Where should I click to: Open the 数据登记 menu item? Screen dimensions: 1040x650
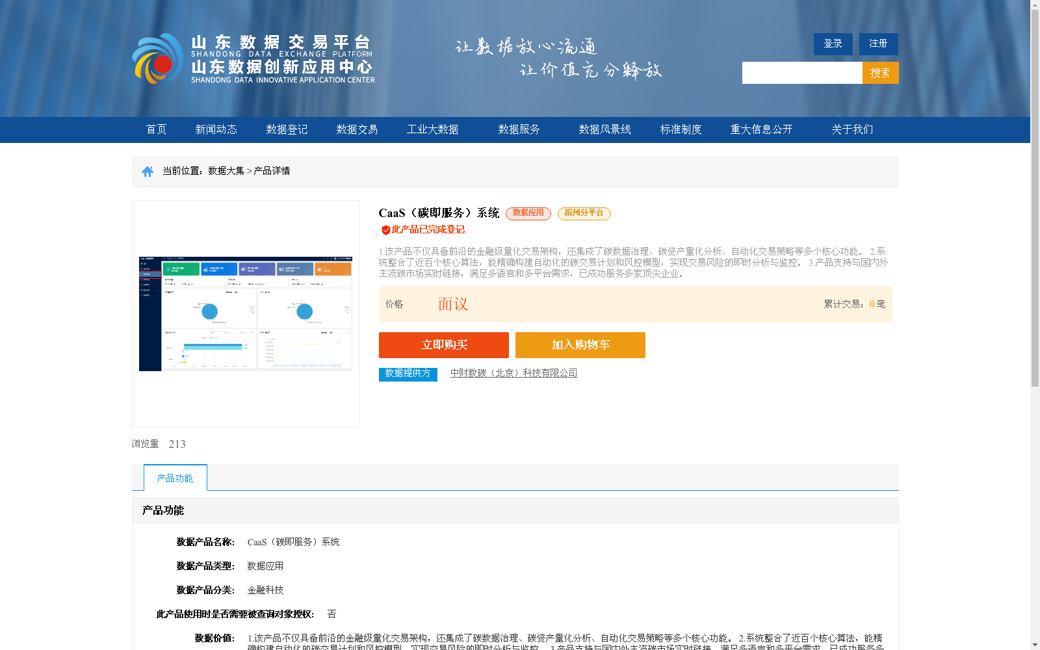point(287,129)
